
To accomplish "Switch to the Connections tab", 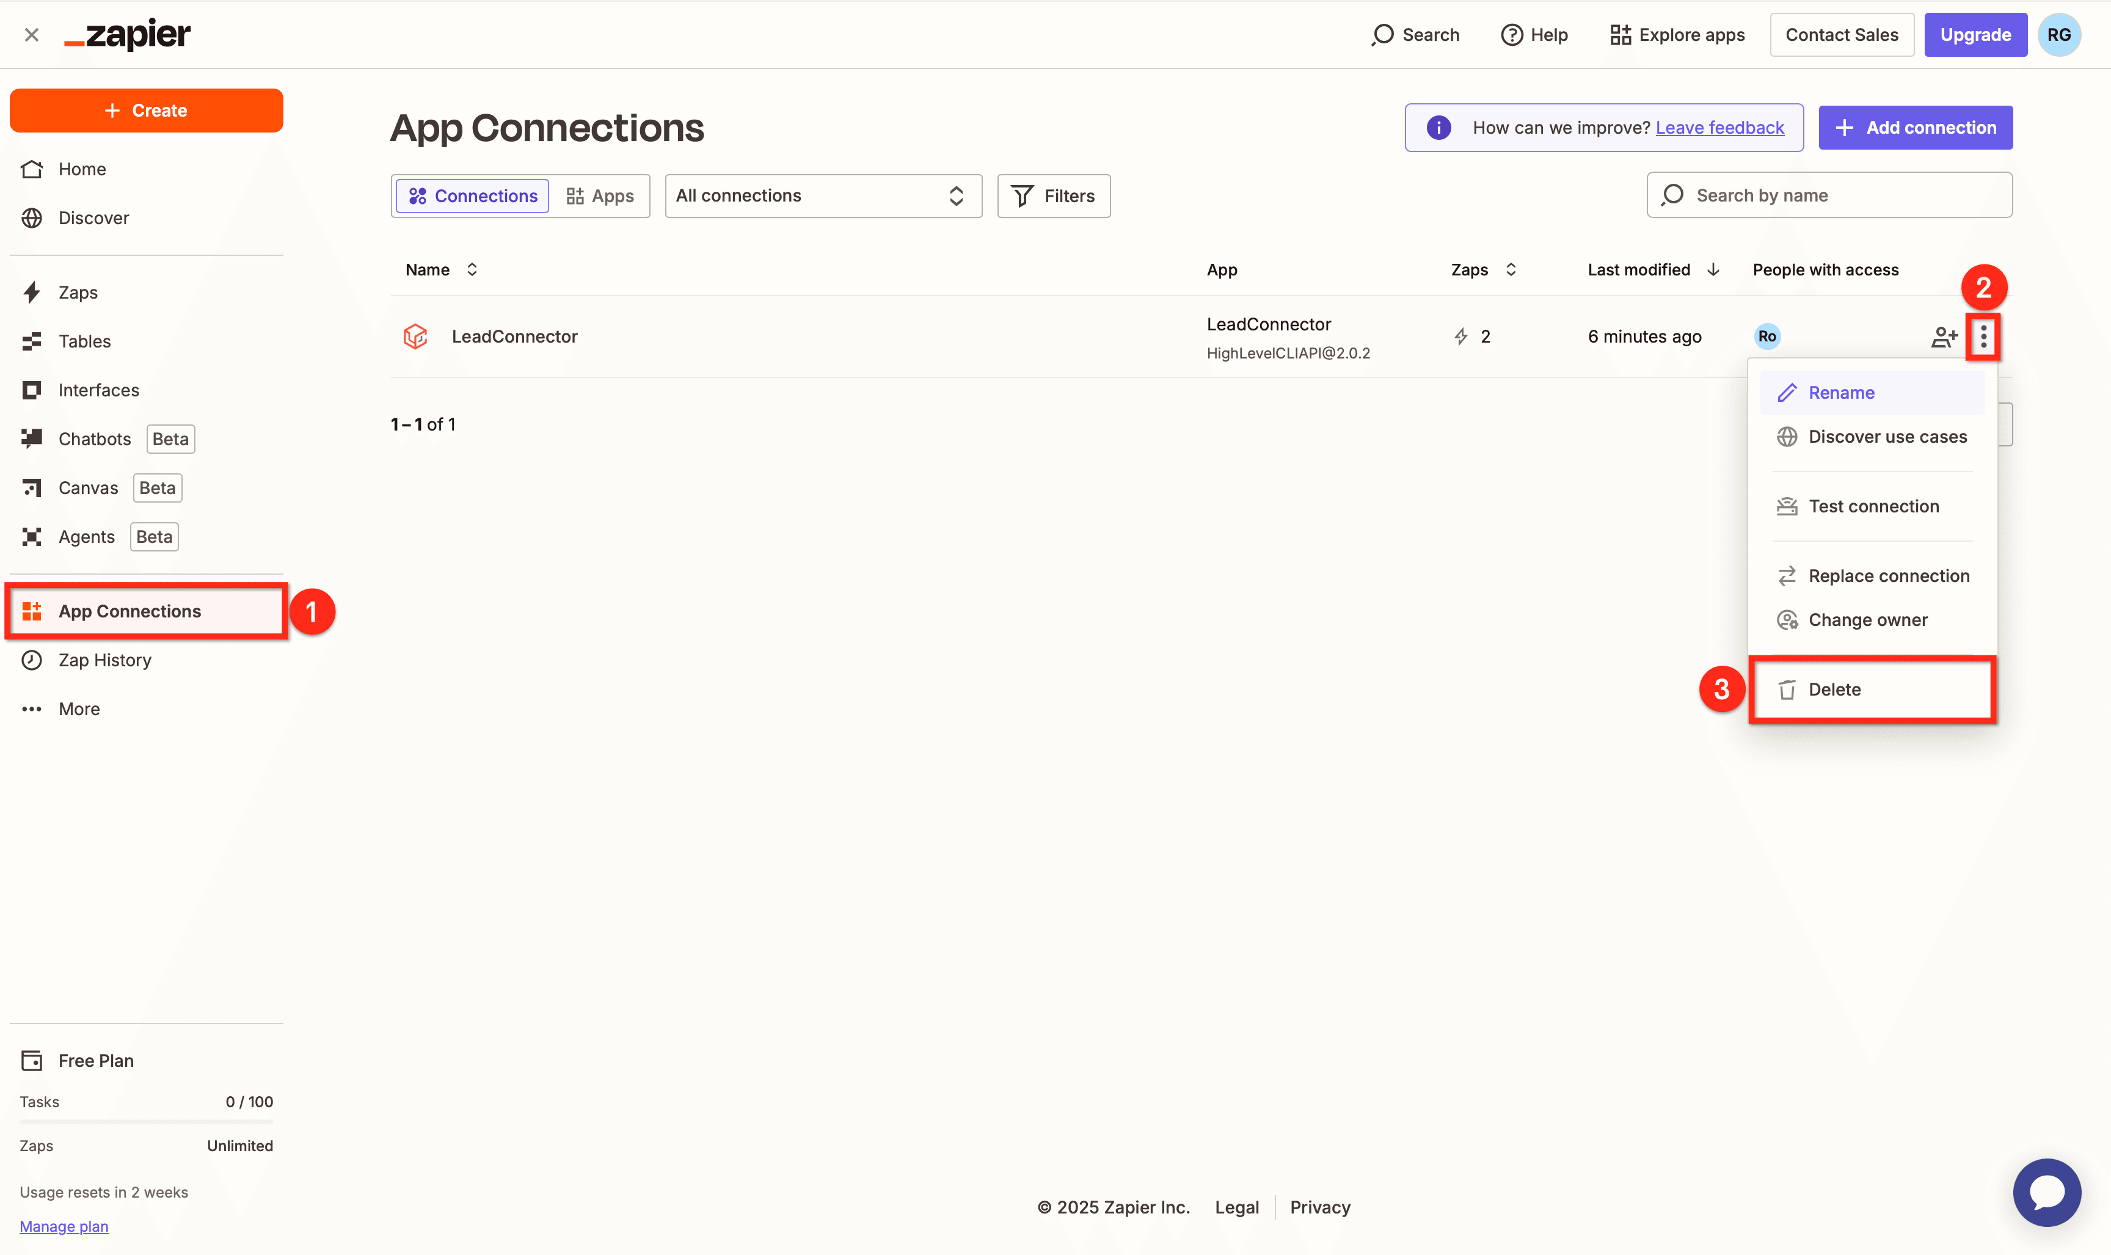I will 473,196.
